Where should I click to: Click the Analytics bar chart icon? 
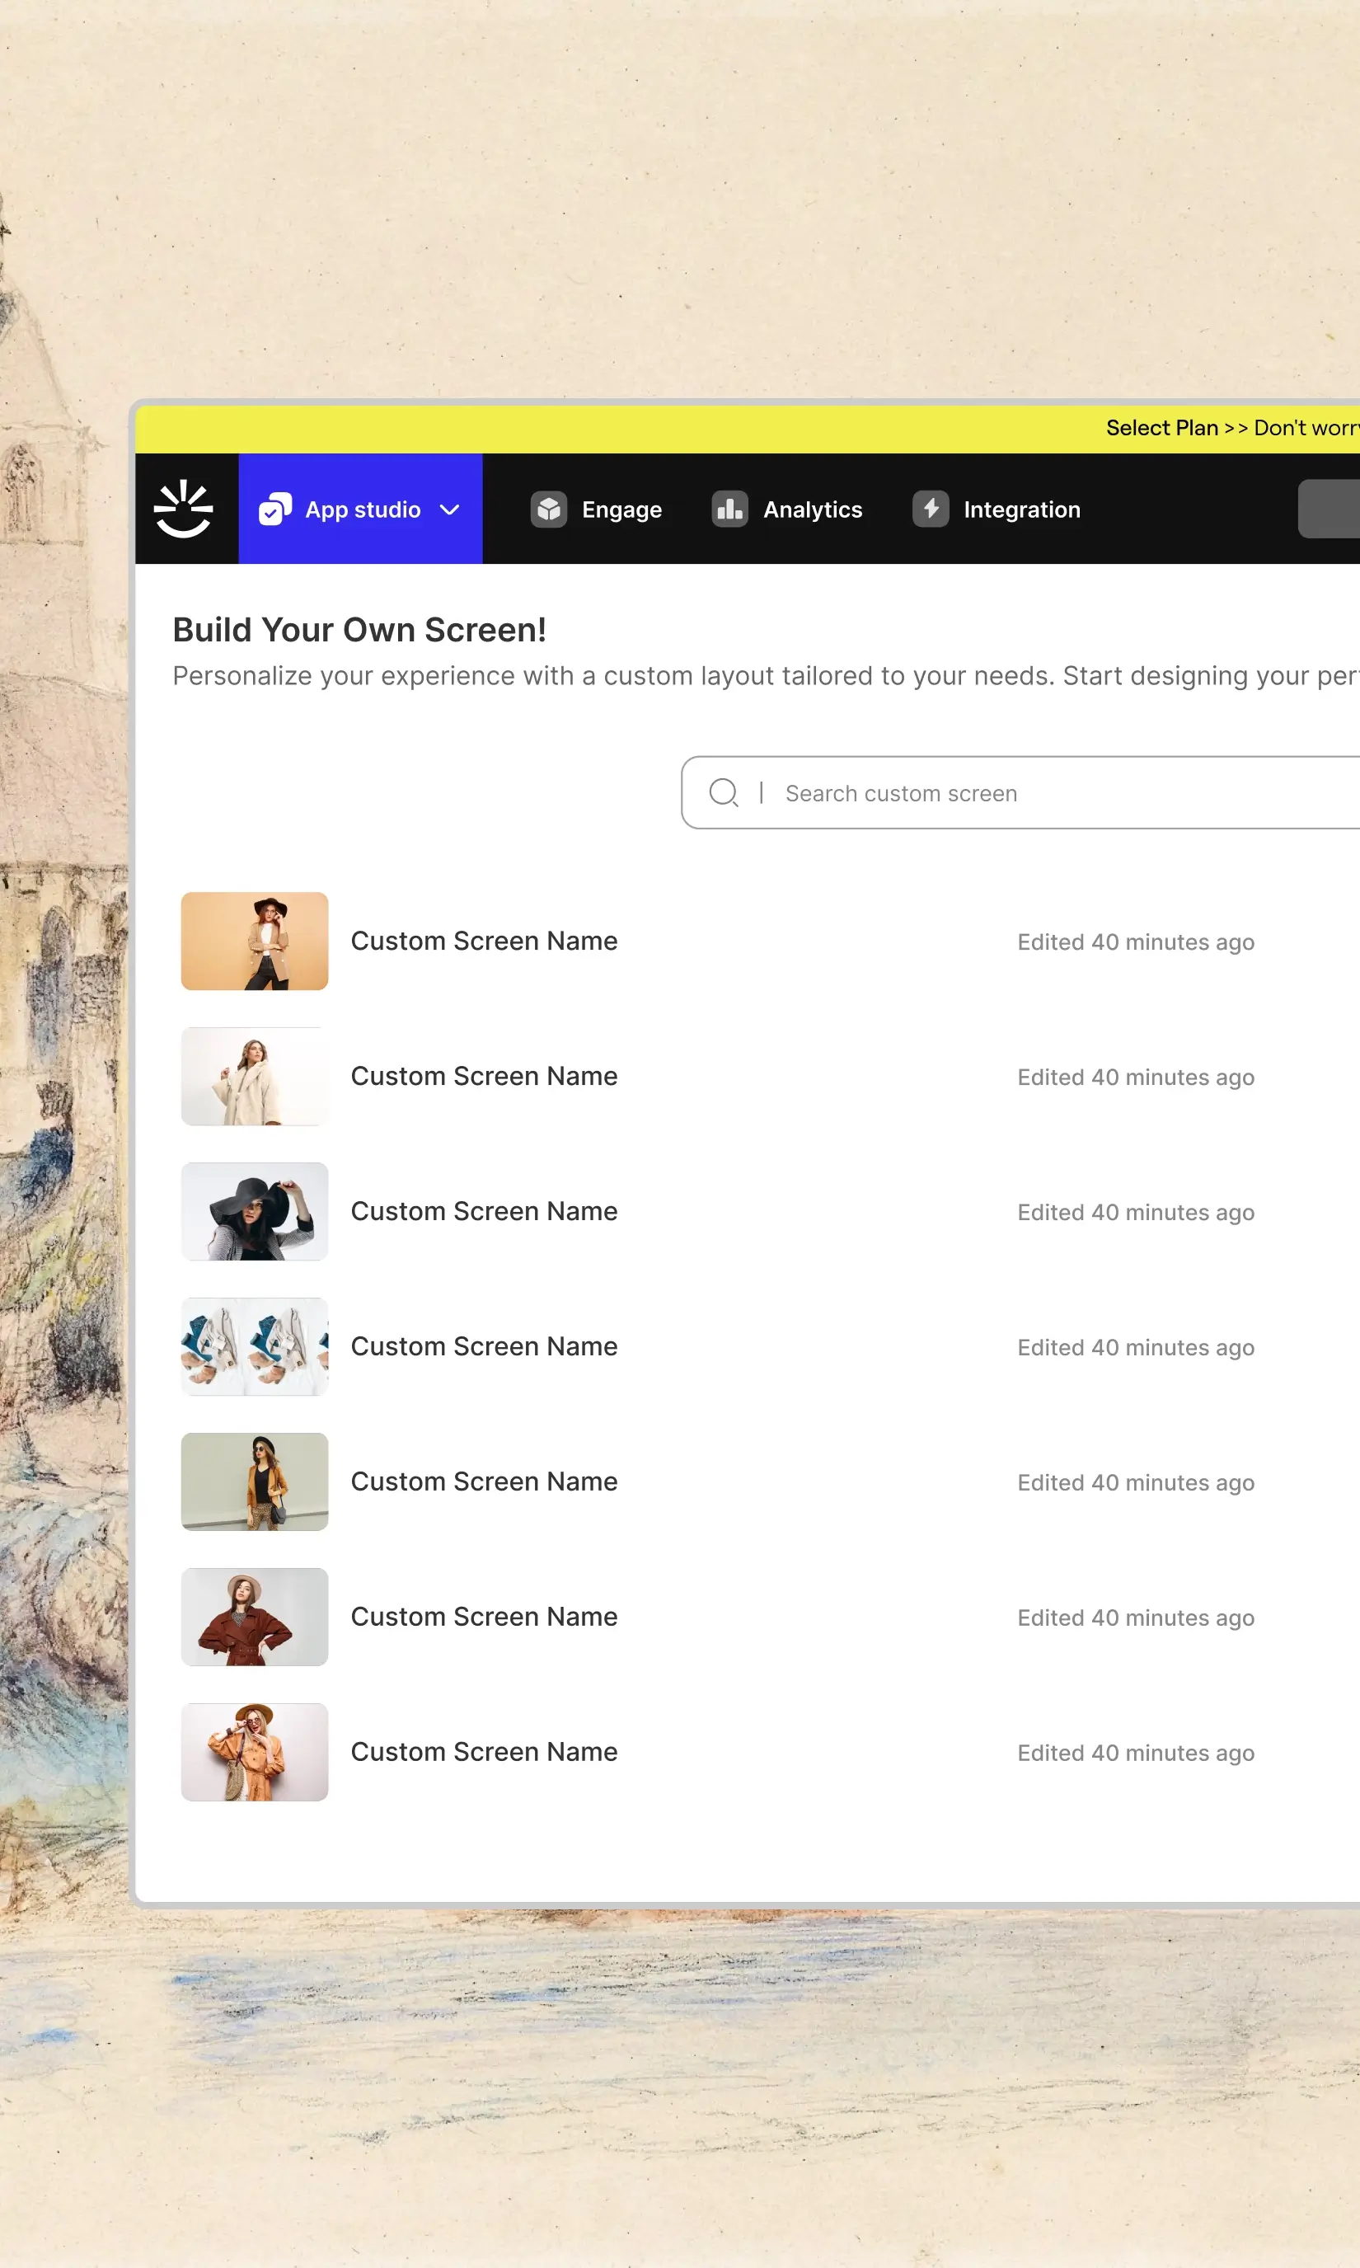pos(730,509)
